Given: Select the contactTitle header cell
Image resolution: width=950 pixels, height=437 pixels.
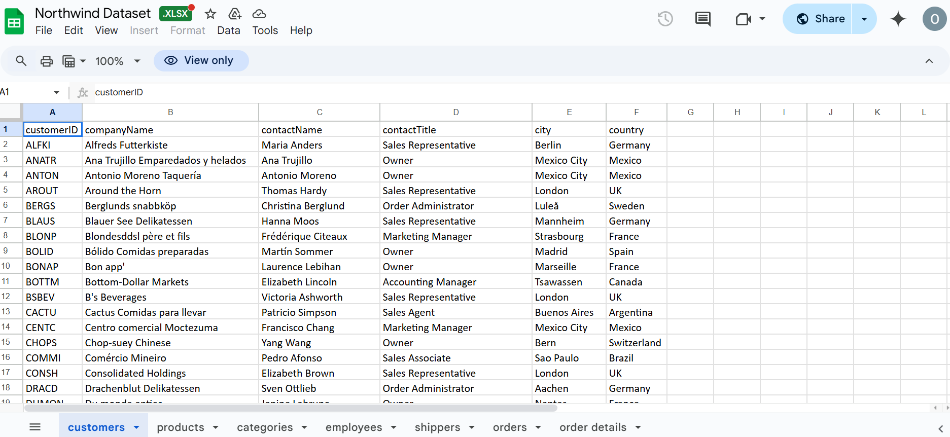Looking at the screenshot, I should tap(456, 130).
